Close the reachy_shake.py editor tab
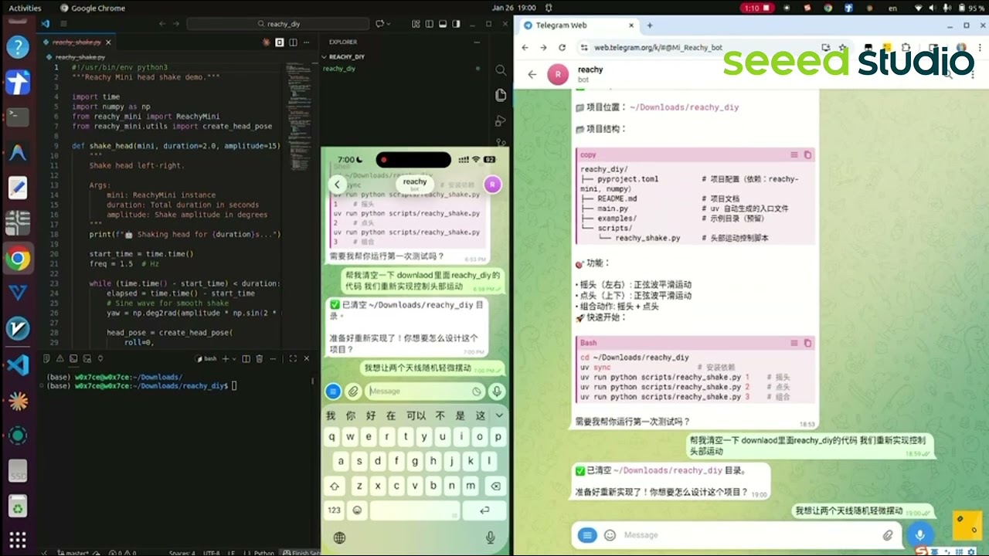Viewport: 989px width, 556px height. (108, 42)
